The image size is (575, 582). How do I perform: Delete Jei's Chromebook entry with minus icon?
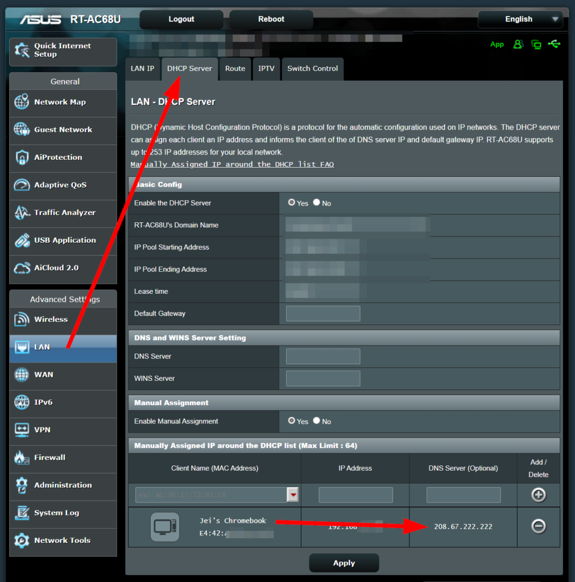[x=538, y=526]
